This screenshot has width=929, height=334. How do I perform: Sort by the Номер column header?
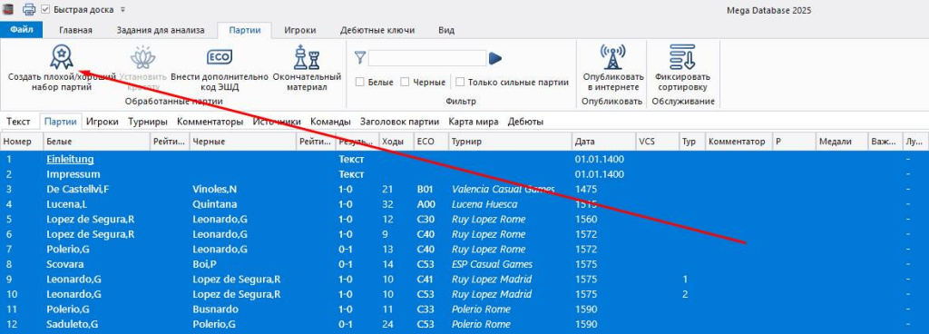coord(22,142)
